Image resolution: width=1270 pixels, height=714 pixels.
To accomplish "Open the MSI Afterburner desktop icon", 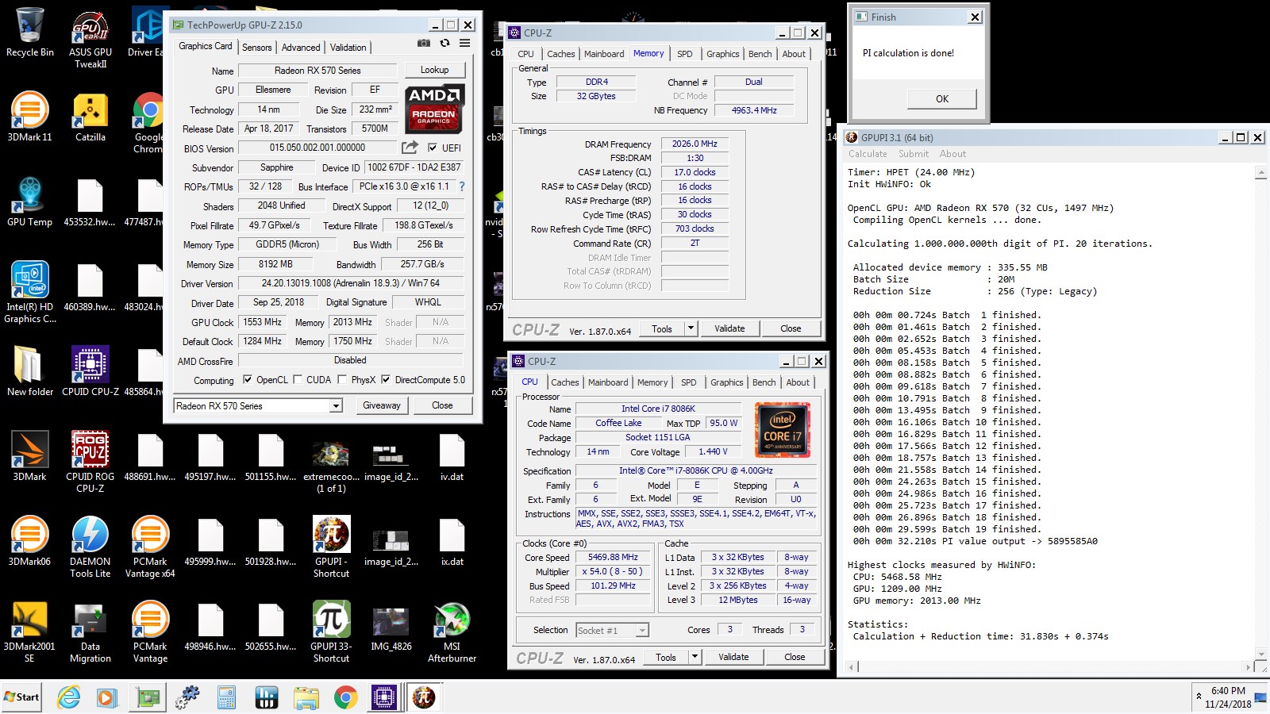I will point(452,631).
